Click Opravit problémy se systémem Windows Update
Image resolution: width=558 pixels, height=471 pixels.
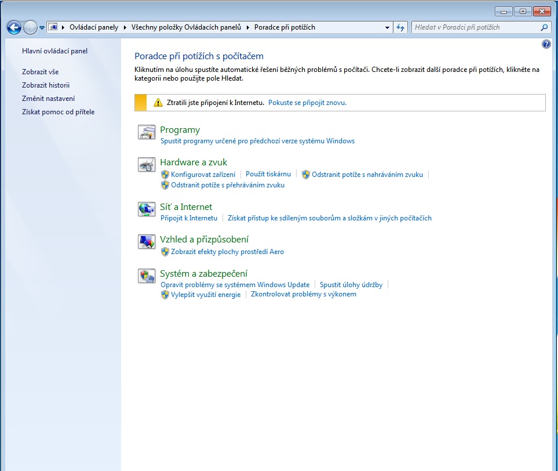[x=235, y=285]
